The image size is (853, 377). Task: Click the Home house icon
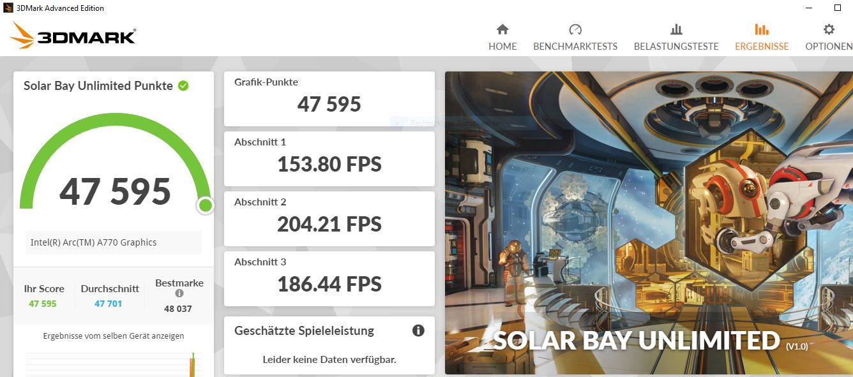tap(502, 29)
